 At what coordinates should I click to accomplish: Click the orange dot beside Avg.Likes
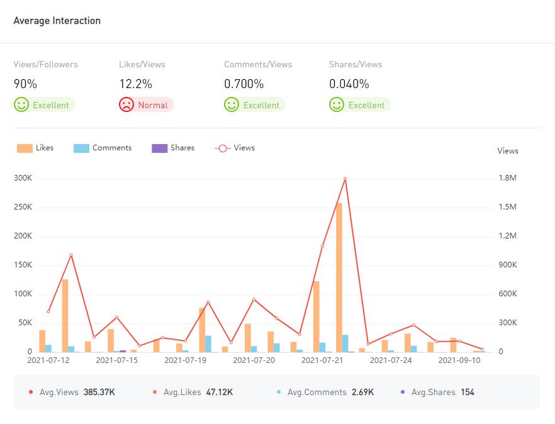(x=155, y=393)
